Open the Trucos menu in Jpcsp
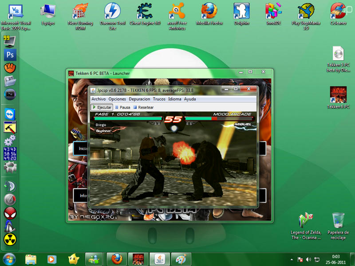355x266 pixels. pyautogui.click(x=159, y=99)
